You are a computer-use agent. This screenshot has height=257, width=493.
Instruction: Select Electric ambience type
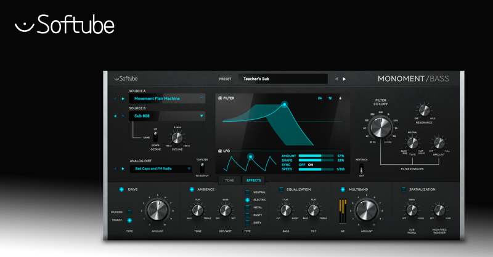click(x=248, y=200)
